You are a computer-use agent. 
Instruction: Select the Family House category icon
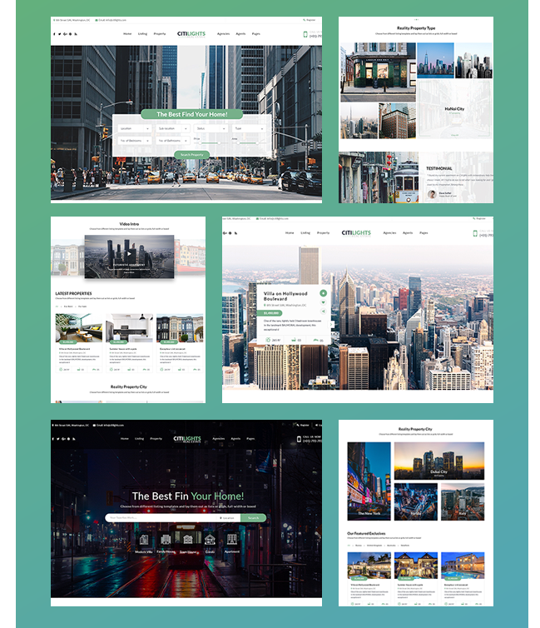pyautogui.click(x=166, y=541)
